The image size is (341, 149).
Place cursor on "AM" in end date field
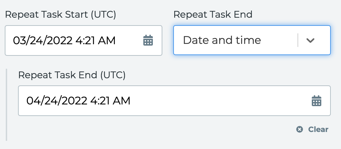click(x=121, y=101)
